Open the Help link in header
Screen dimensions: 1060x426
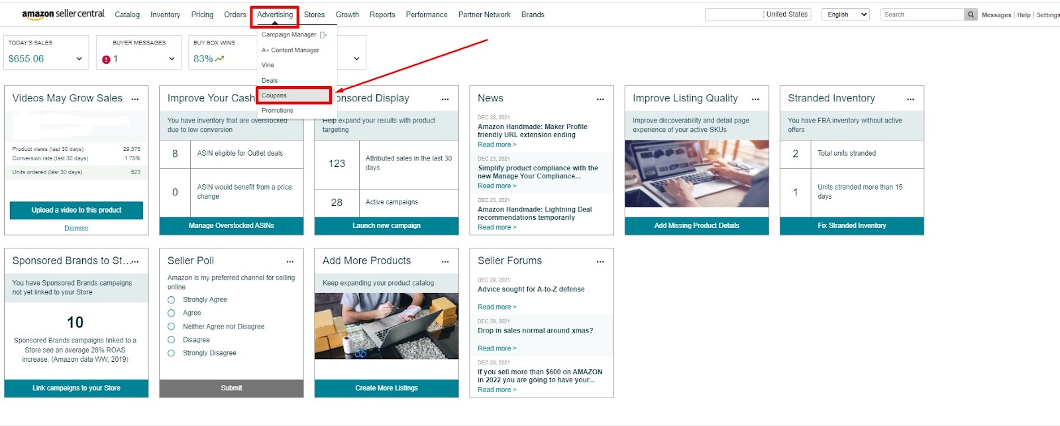1024,15
